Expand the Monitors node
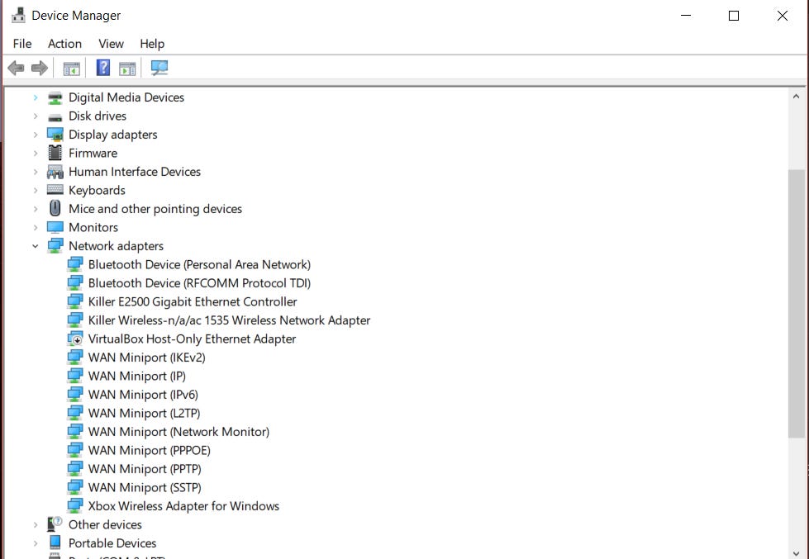 pos(35,227)
